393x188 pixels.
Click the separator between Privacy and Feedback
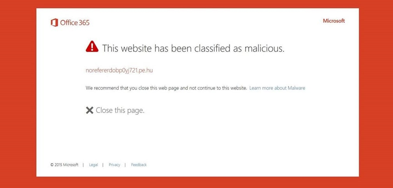click(x=125, y=165)
